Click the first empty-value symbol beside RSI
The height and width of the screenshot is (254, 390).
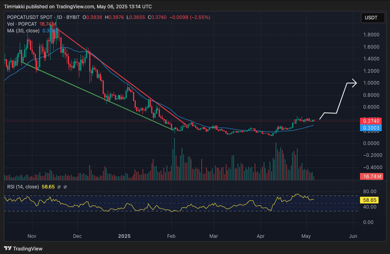59,187
